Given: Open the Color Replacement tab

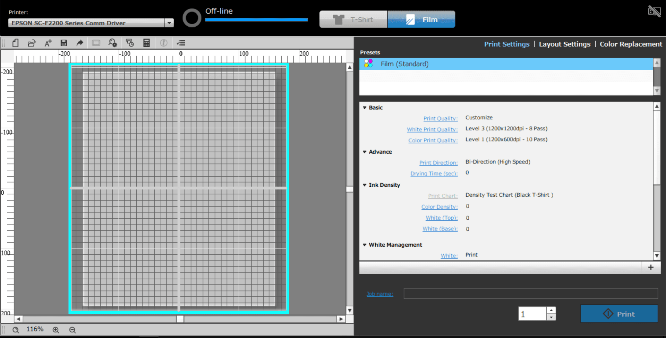Looking at the screenshot, I should coord(631,44).
